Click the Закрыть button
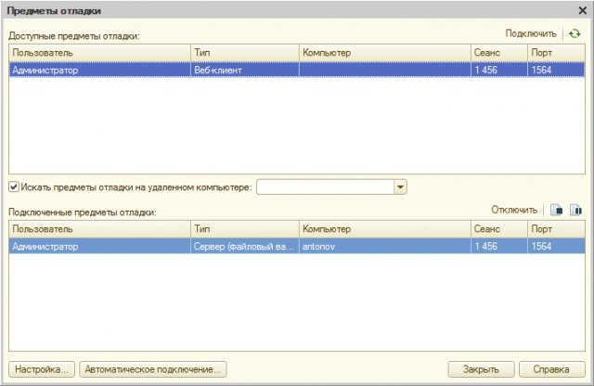Image resolution: width=594 pixels, height=386 pixels. (481, 369)
